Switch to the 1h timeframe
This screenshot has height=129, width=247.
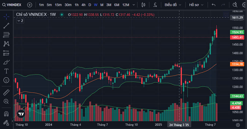(76, 5)
